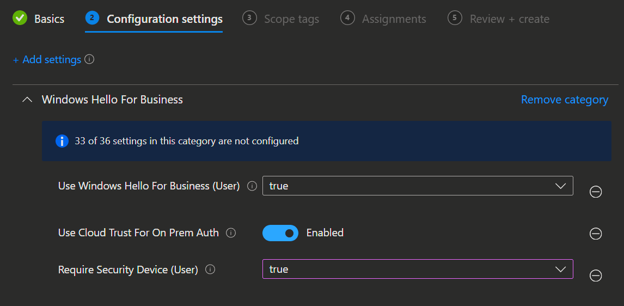624x306 pixels.
Task: Click the Add settings link
Action: coord(47,60)
